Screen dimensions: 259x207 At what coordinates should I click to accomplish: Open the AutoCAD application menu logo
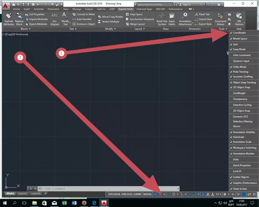click(x=5, y=6)
